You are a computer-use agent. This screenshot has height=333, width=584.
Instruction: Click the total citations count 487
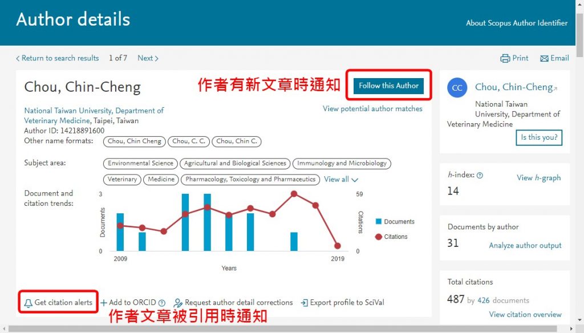(456, 299)
